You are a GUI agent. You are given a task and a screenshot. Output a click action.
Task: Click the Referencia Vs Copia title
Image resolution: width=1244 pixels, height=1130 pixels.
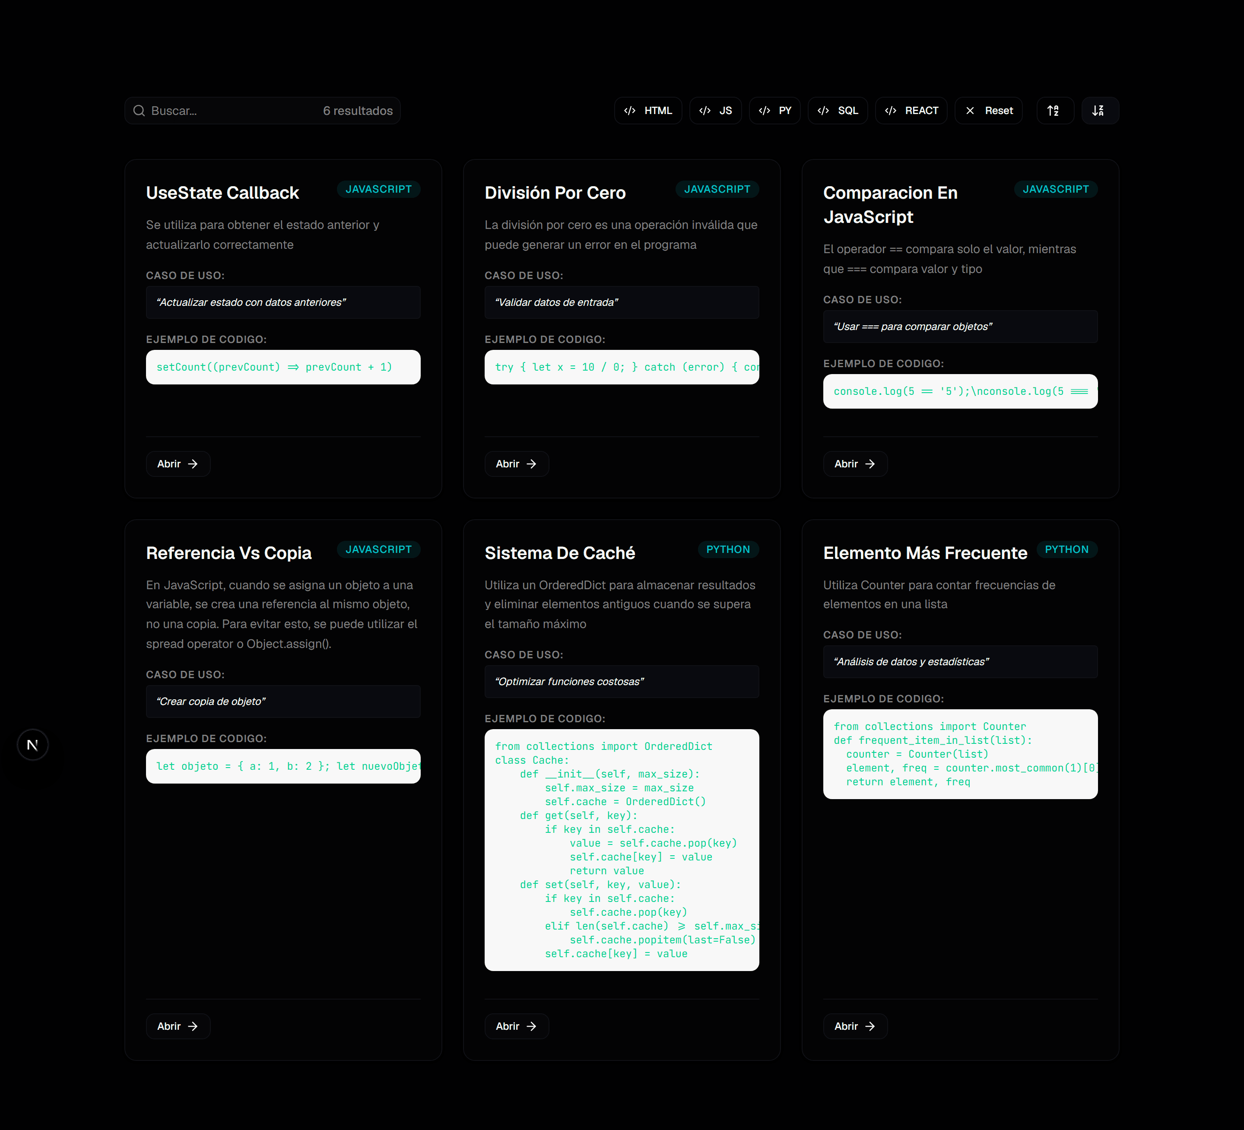tap(229, 553)
